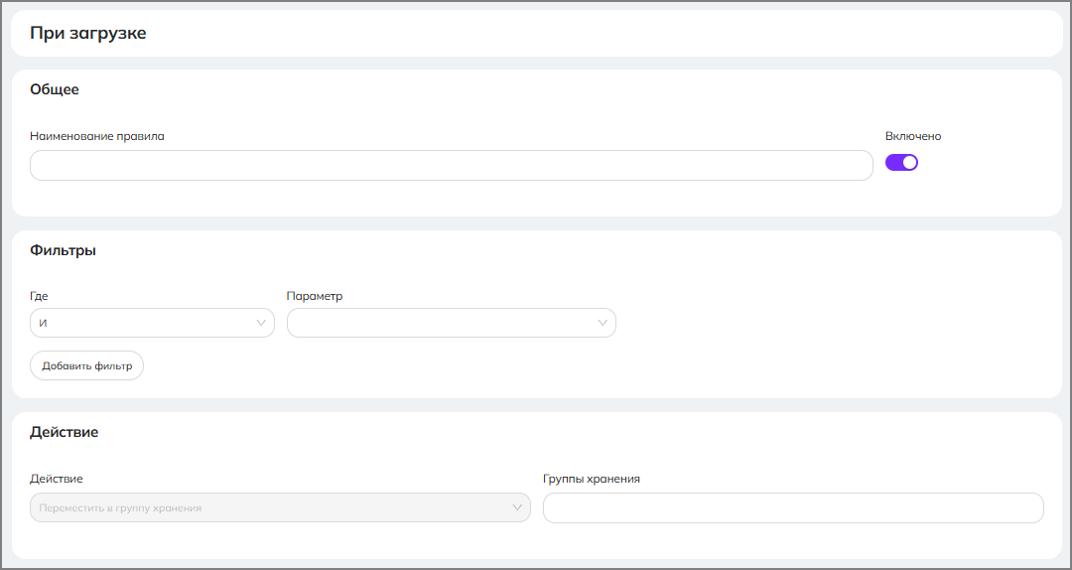The image size is (1072, 570).
Task: Click the "Фильтры" section heading
Action: tap(63, 250)
